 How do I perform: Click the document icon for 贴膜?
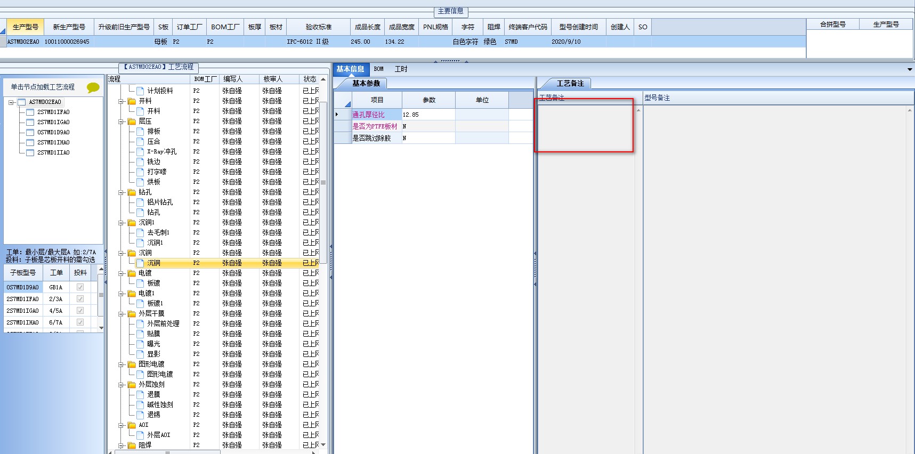(x=140, y=334)
